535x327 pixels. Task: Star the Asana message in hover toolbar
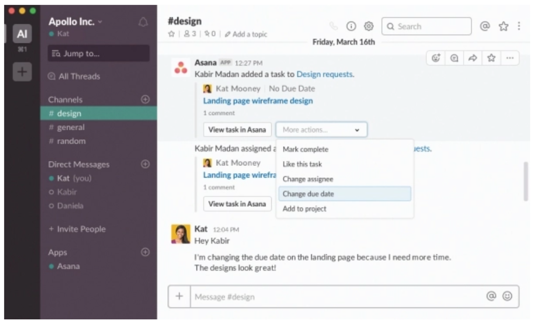491,58
